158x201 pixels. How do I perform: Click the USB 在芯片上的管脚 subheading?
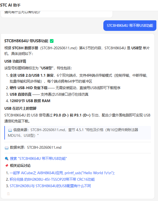(20, 108)
